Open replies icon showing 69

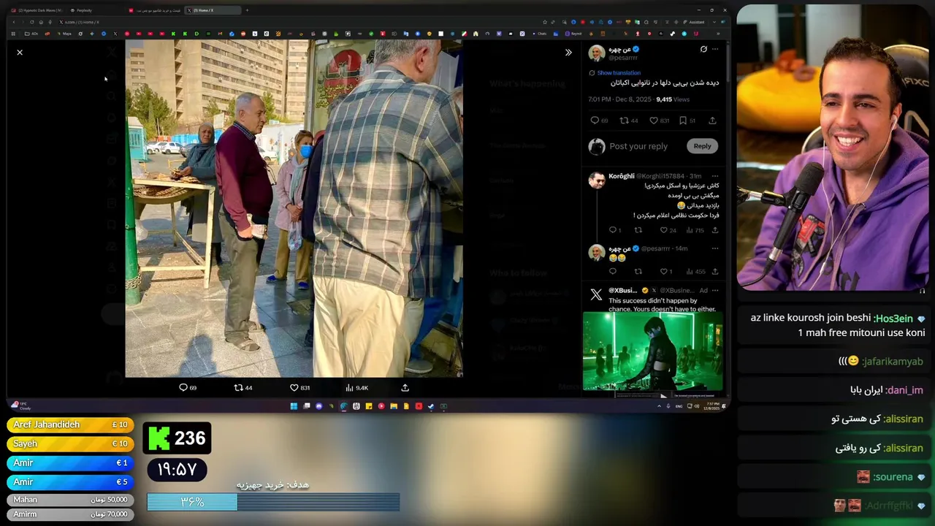[599, 121]
